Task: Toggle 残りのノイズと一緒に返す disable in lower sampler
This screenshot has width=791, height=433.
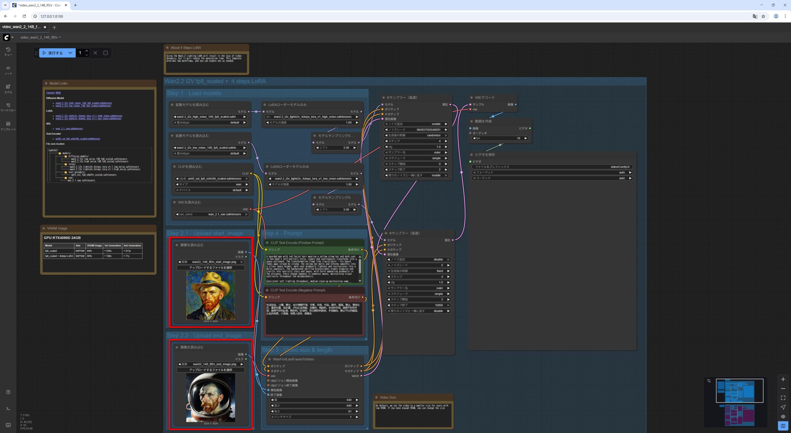Action: [419, 311]
